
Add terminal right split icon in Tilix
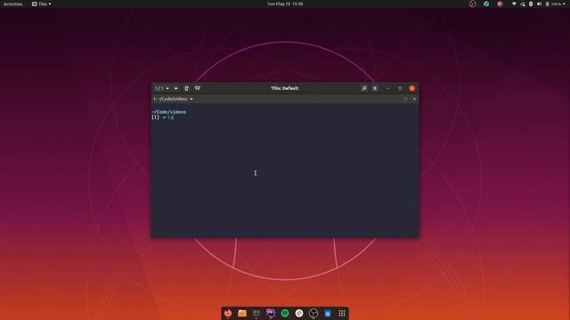click(186, 88)
